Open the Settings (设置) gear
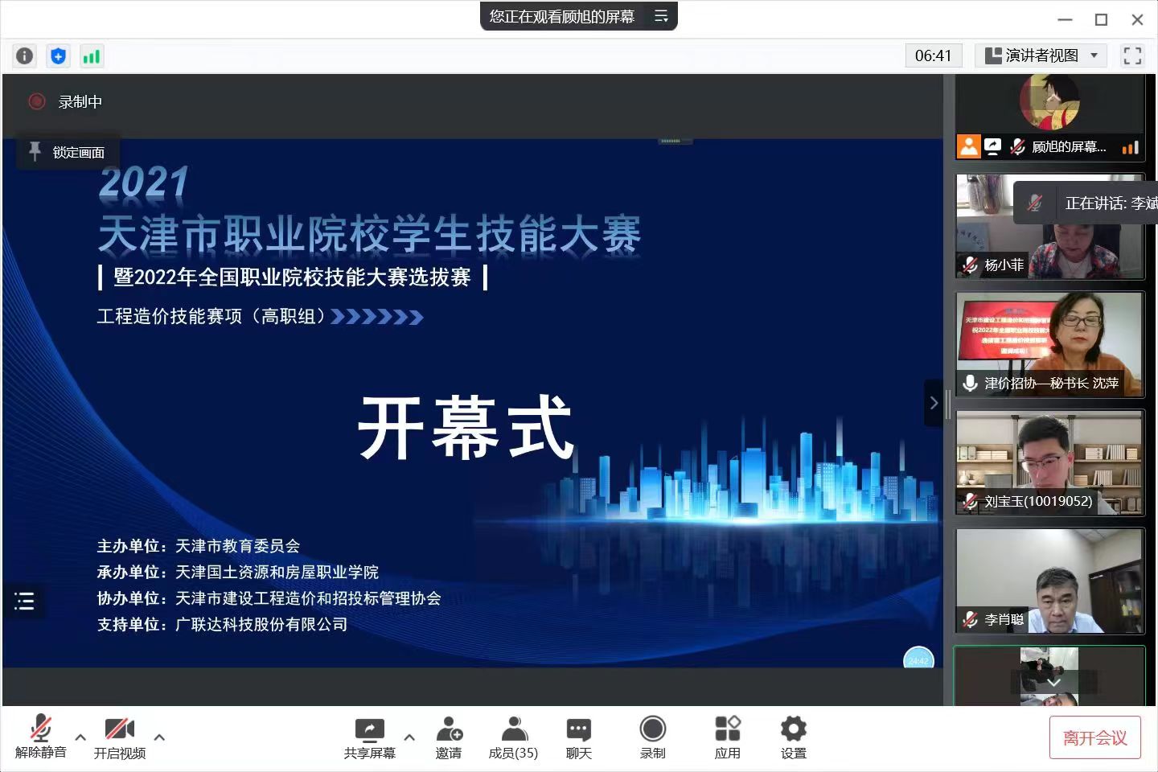The height and width of the screenshot is (772, 1158). pos(793,737)
